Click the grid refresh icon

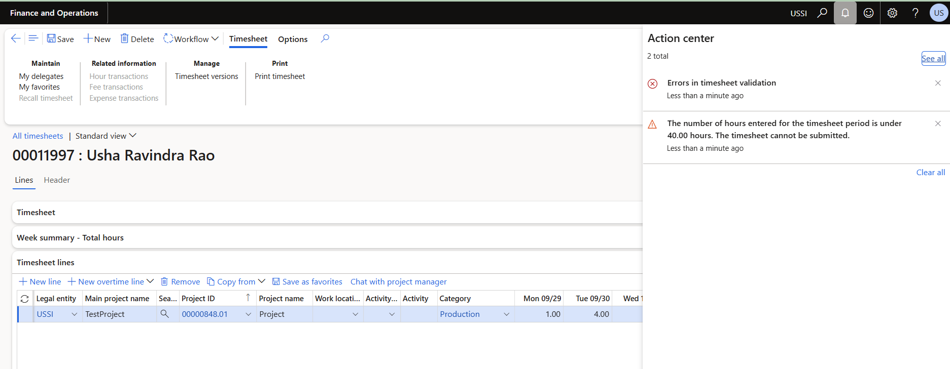coord(24,299)
